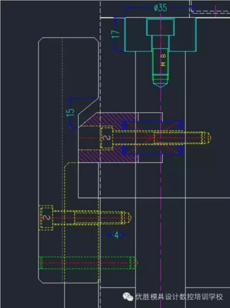Pick the magenta hatched section area
Viewport: 230px width, 308px height.
click(x=109, y=138)
